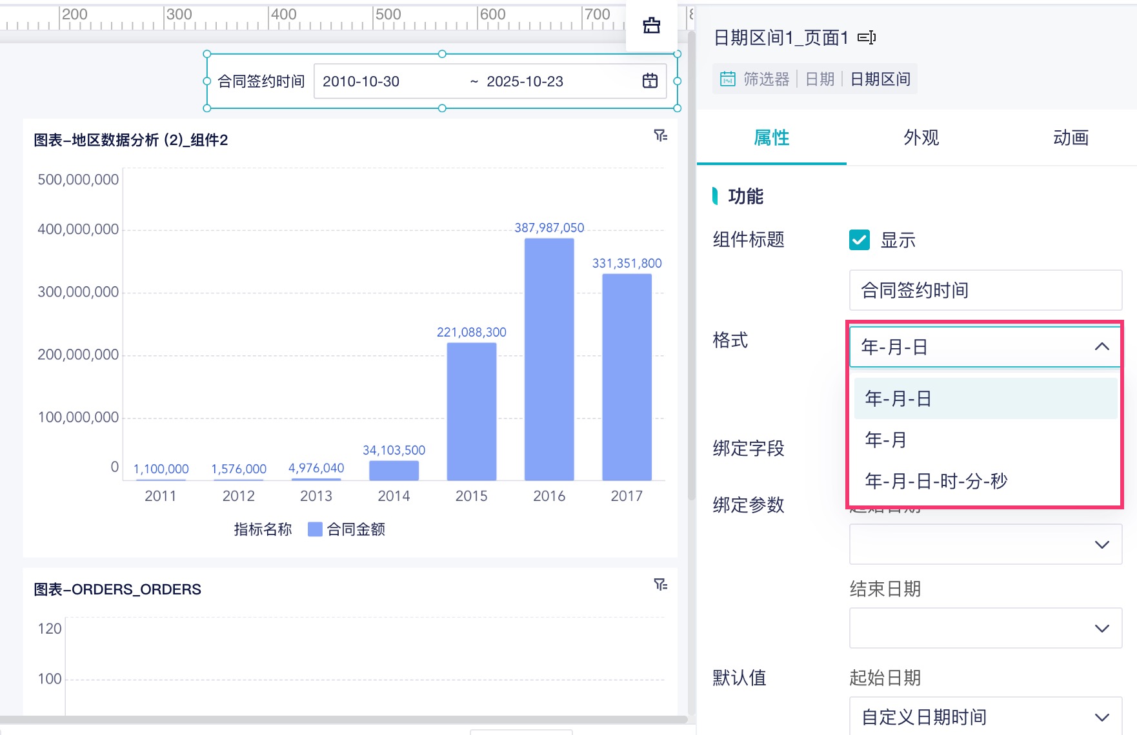Click the 2015 bar in the chart
The height and width of the screenshot is (735, 1137).
(x=472, y=411)
